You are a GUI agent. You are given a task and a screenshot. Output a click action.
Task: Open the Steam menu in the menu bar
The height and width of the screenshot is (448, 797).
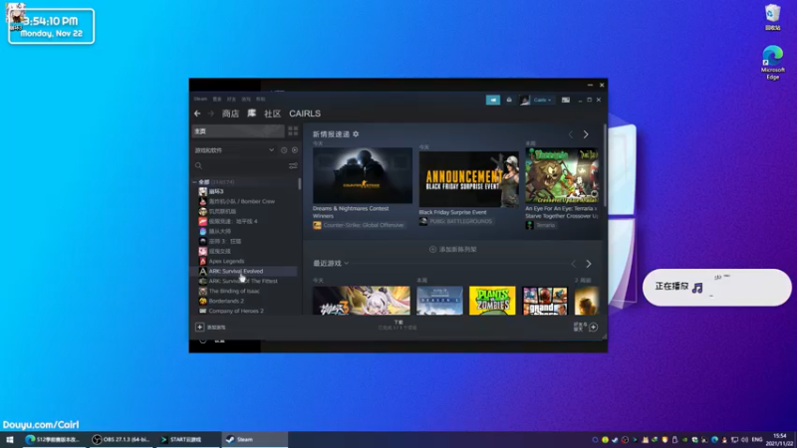point(200,99)
